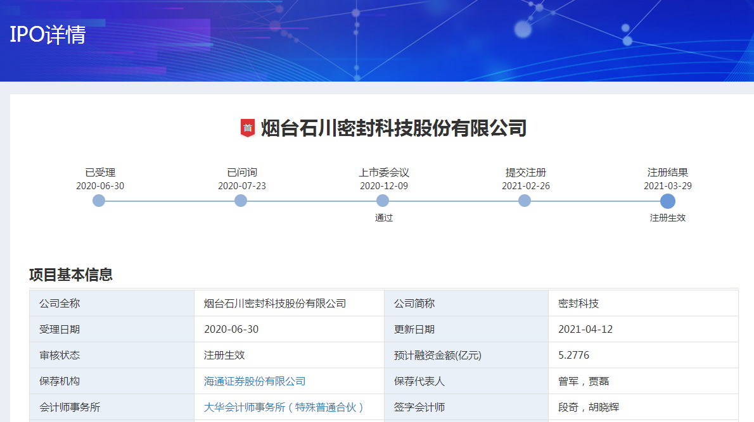This screenshot has height=422, width=754.
Task: Click the 上市委会议 timeline node dot
Action: 383,201
